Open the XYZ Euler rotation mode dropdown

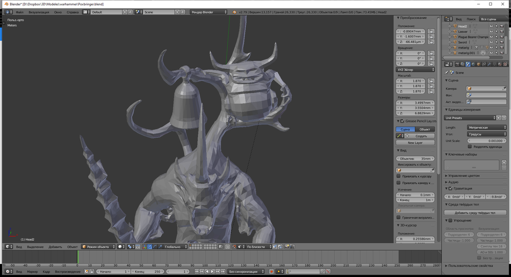415,70
